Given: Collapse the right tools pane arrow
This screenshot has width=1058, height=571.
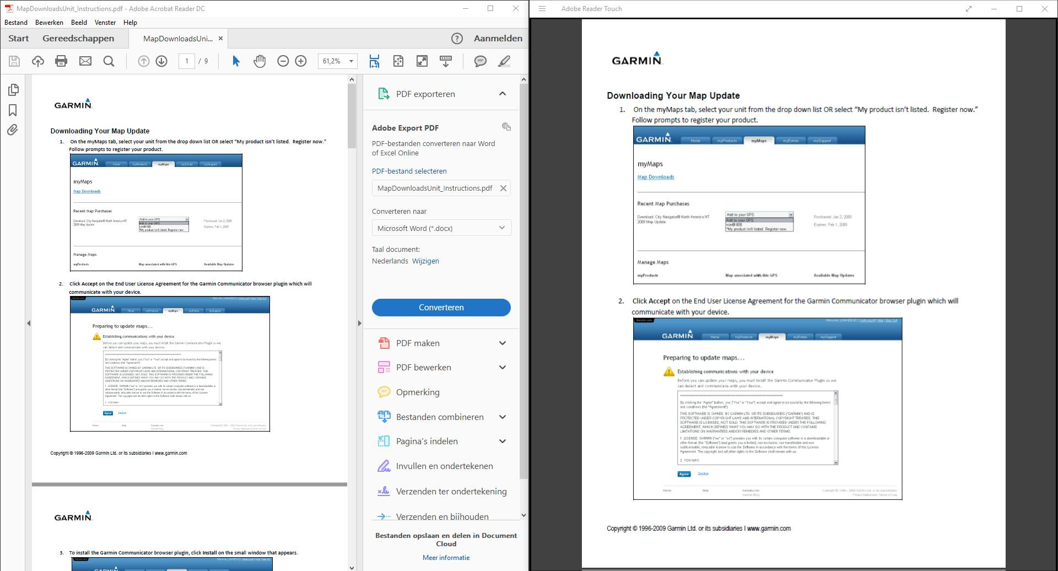Looking at the screenshot, I should [x=360, y=324].
